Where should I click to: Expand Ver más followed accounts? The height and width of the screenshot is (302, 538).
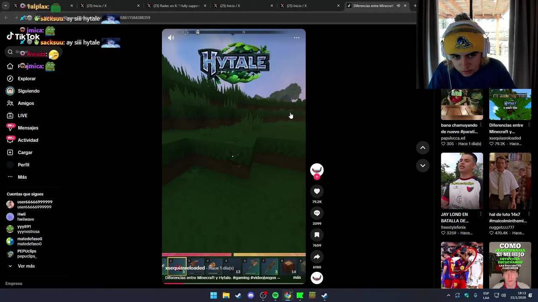pos(21,266)
